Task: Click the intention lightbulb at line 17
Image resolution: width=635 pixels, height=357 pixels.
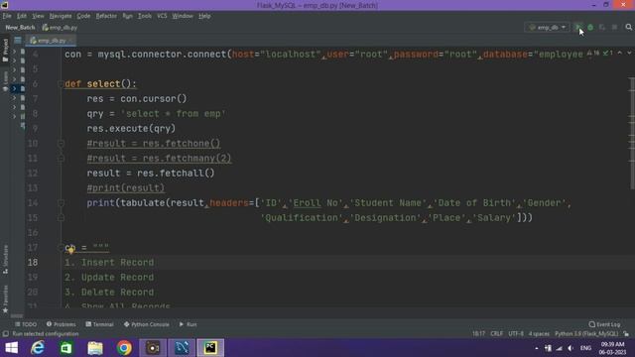Action: (70, 251)
